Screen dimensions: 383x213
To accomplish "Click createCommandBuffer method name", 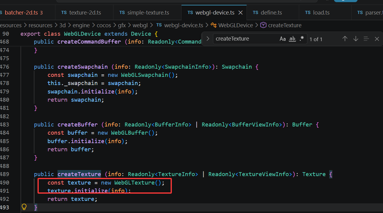I will 89,42.
